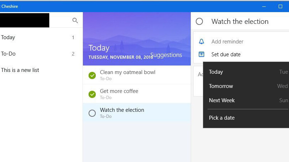The height and width of the screenshot is (162, 289).
Task: Choose Today from the due date menu
Action: 216,72
